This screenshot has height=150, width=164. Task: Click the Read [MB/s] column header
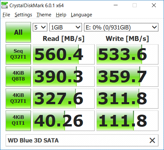[x=64, y=39]
